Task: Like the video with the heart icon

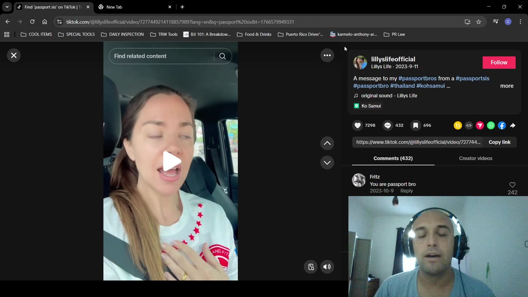Action: [x=358, y=125]
